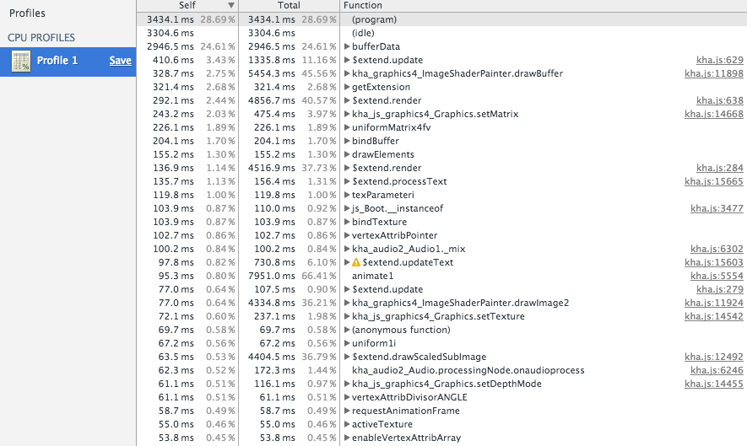Image resolution: width=747 pixels, height=446 pixels.
Task: Open source link kha.js:638
Action: (719, 100)
